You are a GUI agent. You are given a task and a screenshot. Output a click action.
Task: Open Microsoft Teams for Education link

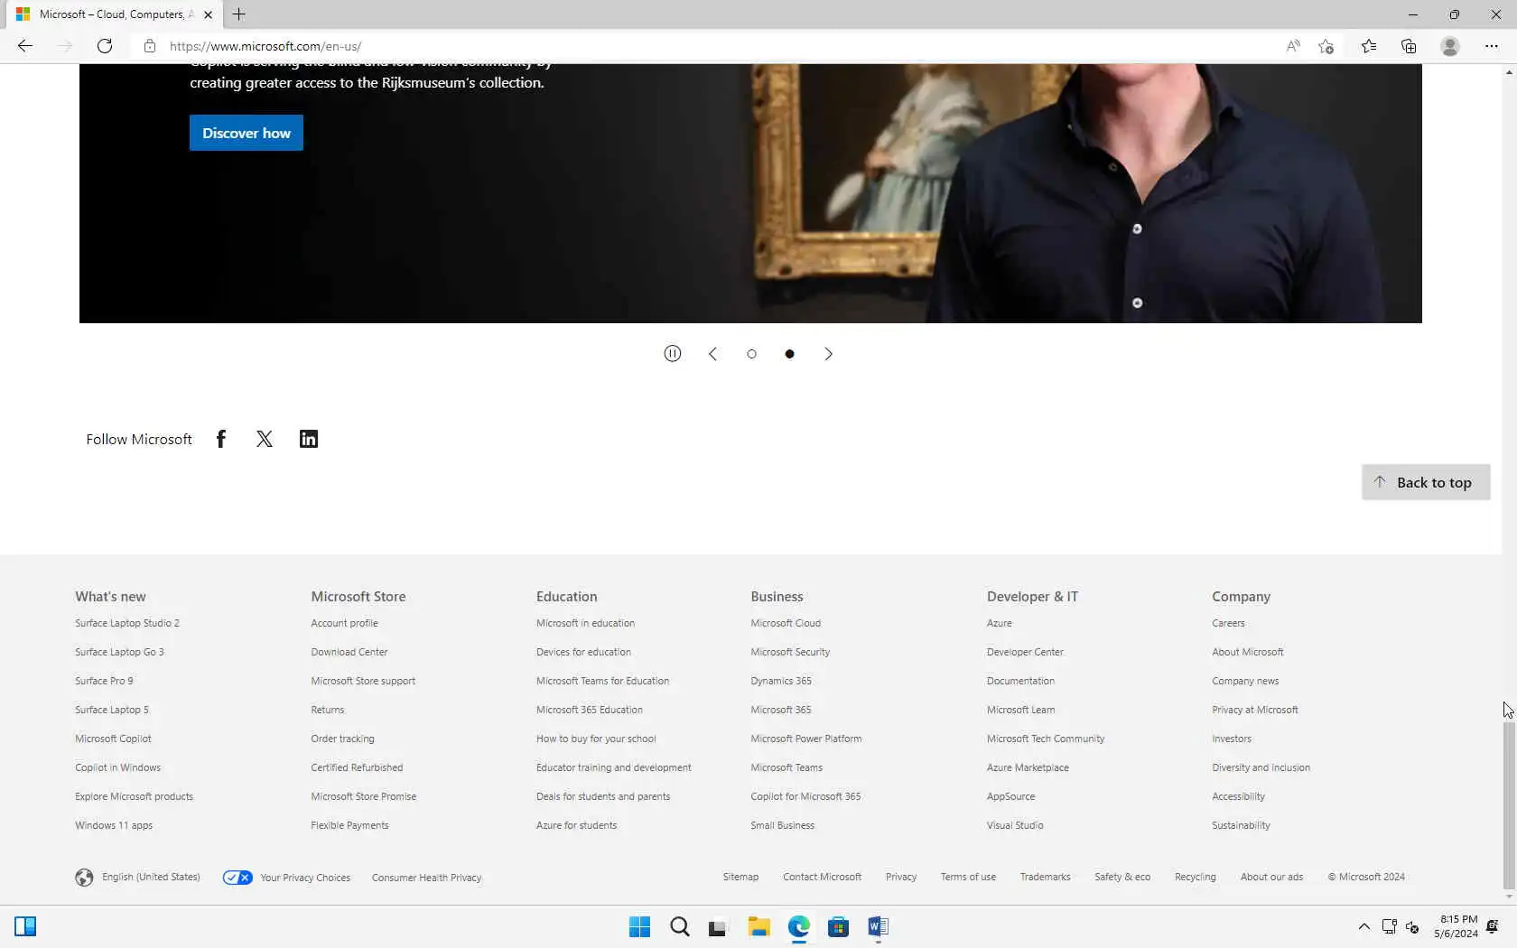pos(602,681)
